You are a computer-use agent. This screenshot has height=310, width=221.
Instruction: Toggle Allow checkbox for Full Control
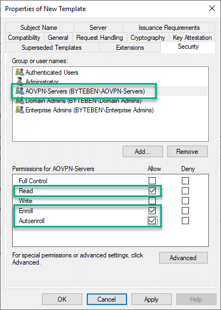coord(152,180)
